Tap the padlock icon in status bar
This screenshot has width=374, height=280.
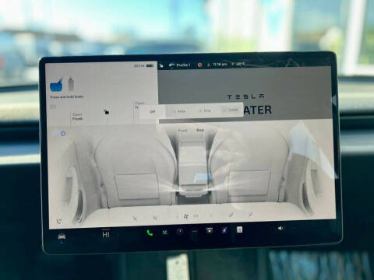pos(161,65)
